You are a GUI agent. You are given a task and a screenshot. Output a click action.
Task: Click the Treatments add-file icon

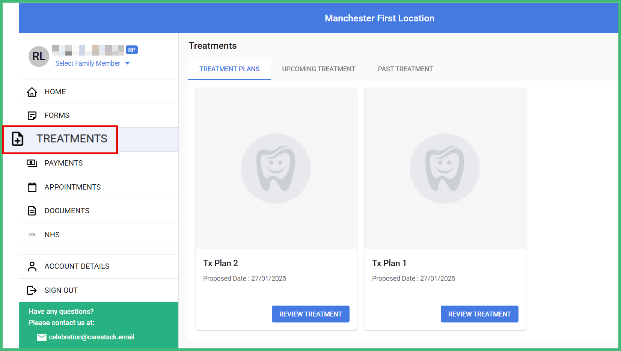pos(17,139)
